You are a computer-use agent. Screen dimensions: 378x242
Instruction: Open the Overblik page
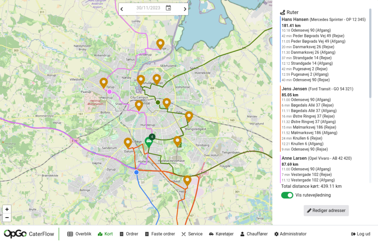[79, 234]
